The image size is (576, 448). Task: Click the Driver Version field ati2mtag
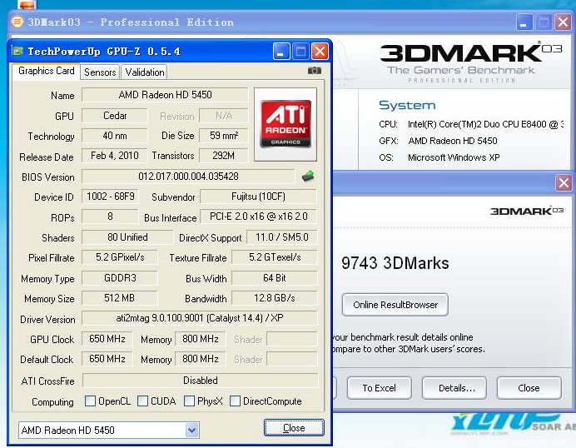coord(200,318)
